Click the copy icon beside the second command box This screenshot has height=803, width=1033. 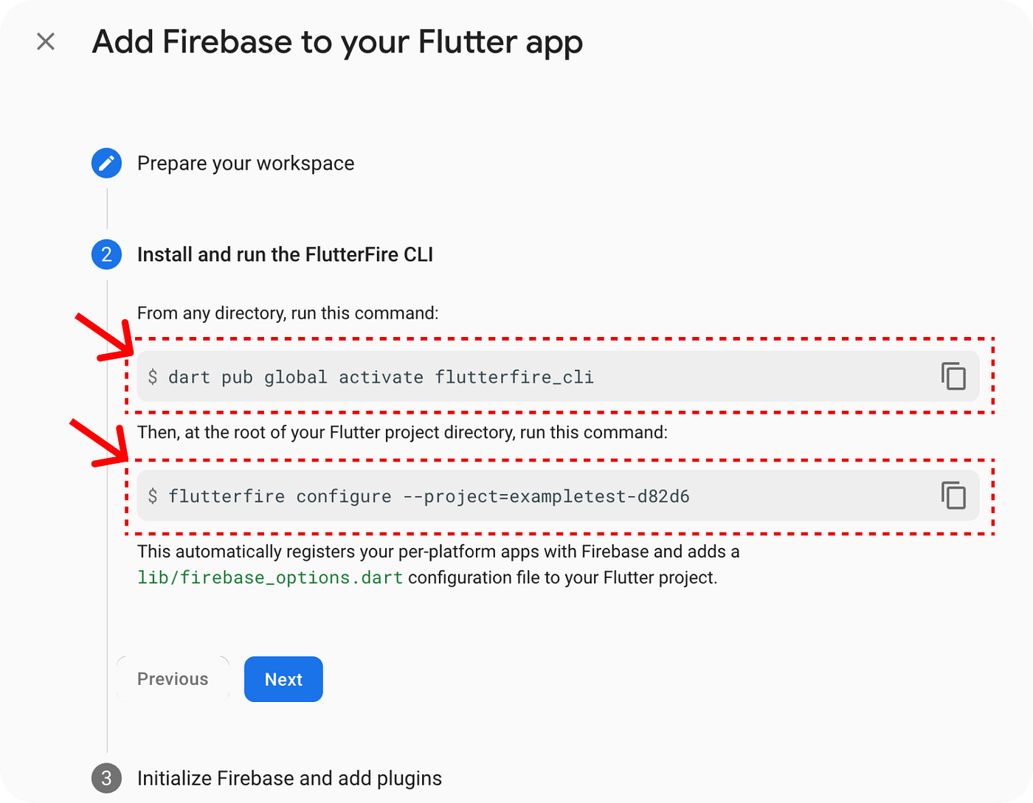[955, 496]
